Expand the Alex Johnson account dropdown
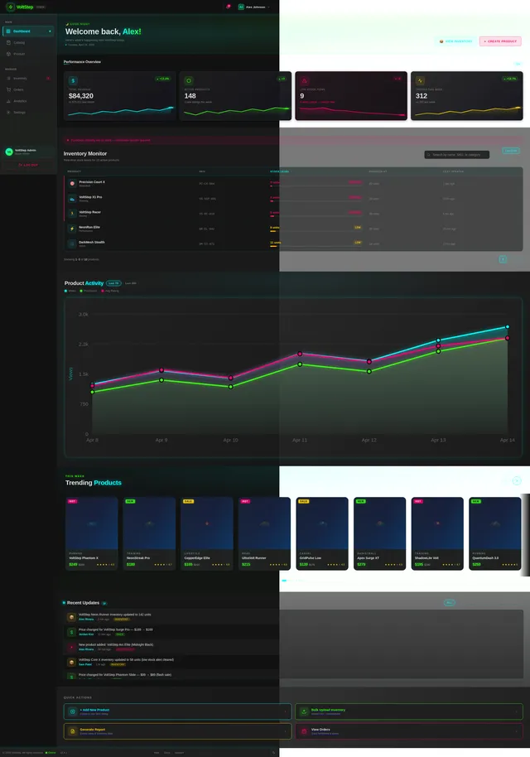The image size is (530, 757). click(268, 7)
